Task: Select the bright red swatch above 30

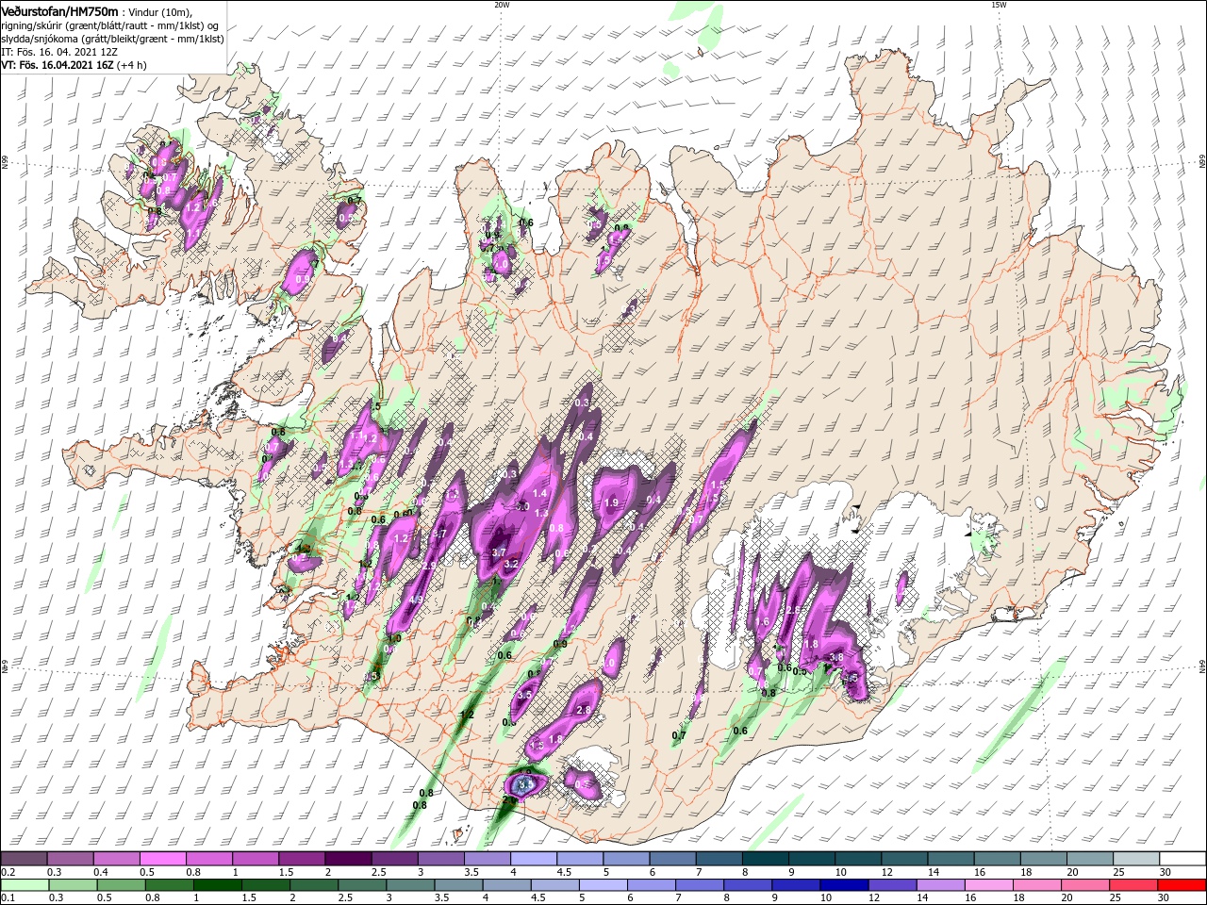Action: pyautogui.click(x=1182, y=885)
